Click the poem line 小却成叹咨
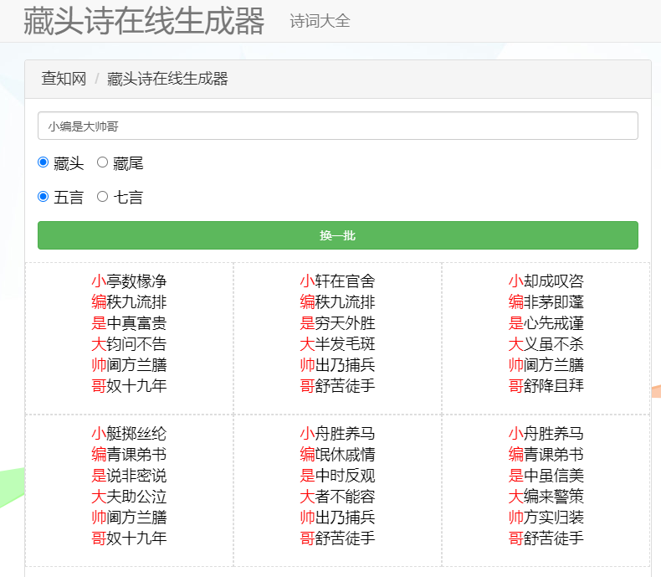The height and width of the screenshot is (577, 661). click(x=546, y=281)
